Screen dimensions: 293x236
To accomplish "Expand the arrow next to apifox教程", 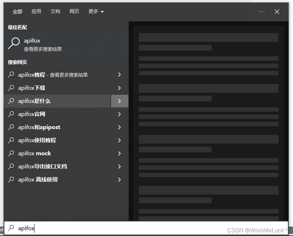I will pos(120,75).
